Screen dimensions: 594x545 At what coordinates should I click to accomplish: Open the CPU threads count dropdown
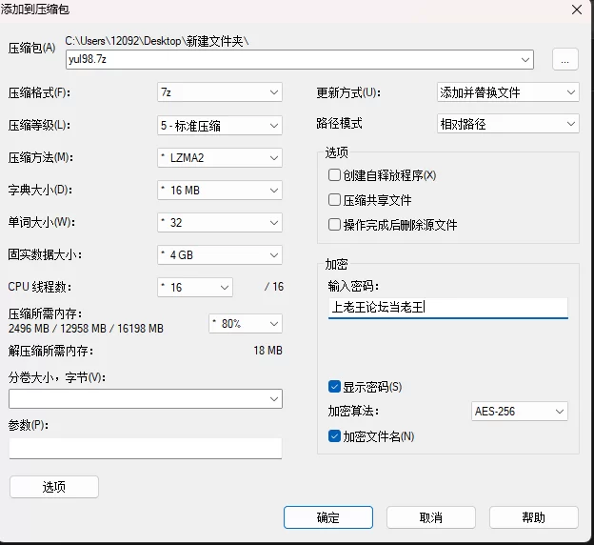click(x=195, y=287)
